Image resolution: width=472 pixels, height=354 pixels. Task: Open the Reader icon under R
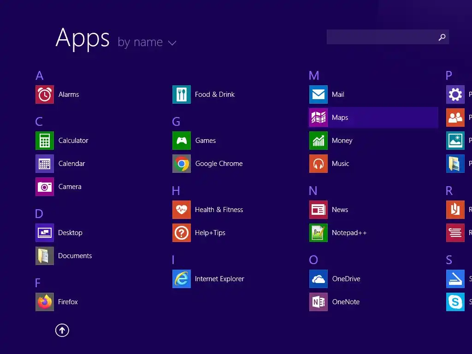click(455, 210)
